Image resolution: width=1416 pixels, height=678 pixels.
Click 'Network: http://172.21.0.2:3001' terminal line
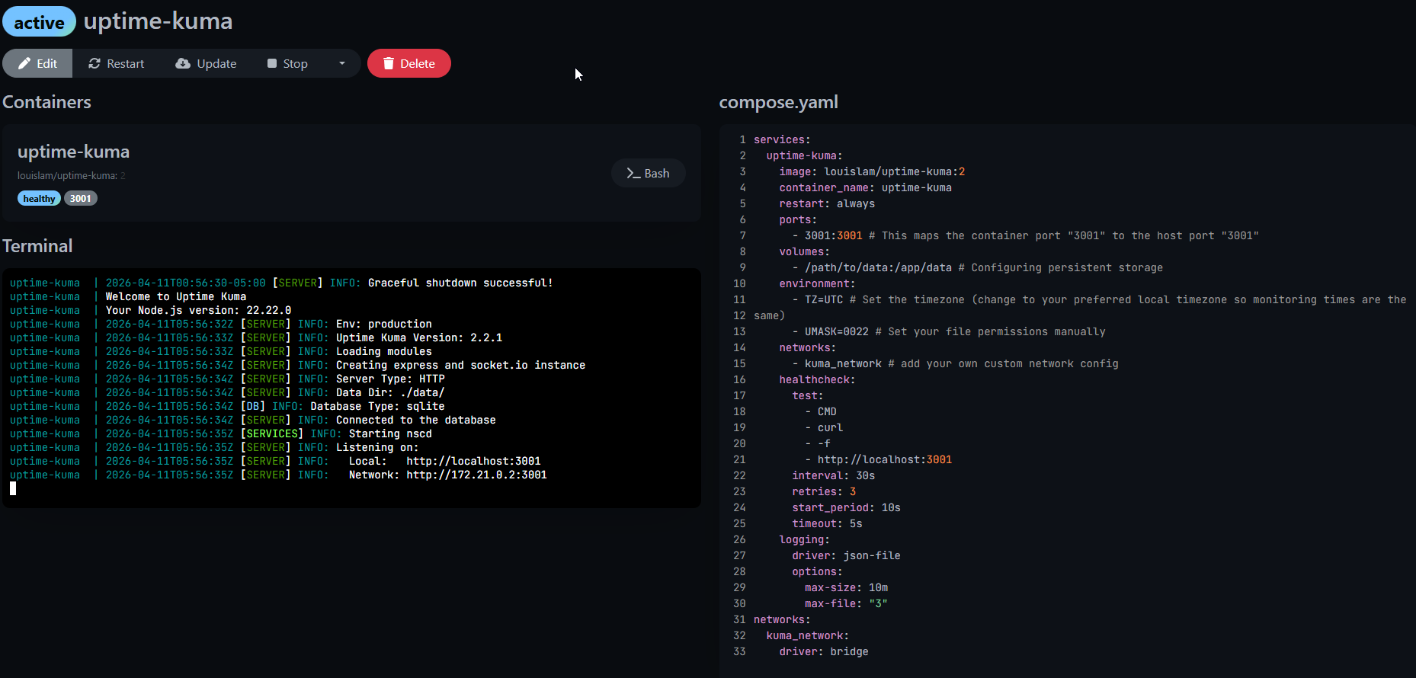[278, 475]
